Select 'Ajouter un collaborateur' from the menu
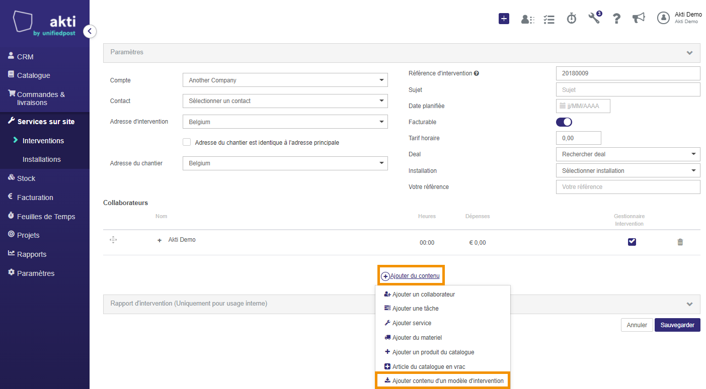Screen dimensions: 706x389 pyautogui.click(x=443, y=294)
